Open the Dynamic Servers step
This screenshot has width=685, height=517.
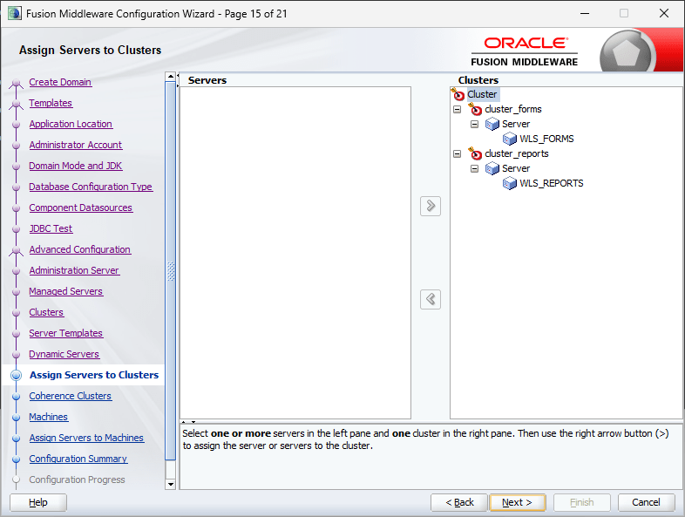coord(64,355)
